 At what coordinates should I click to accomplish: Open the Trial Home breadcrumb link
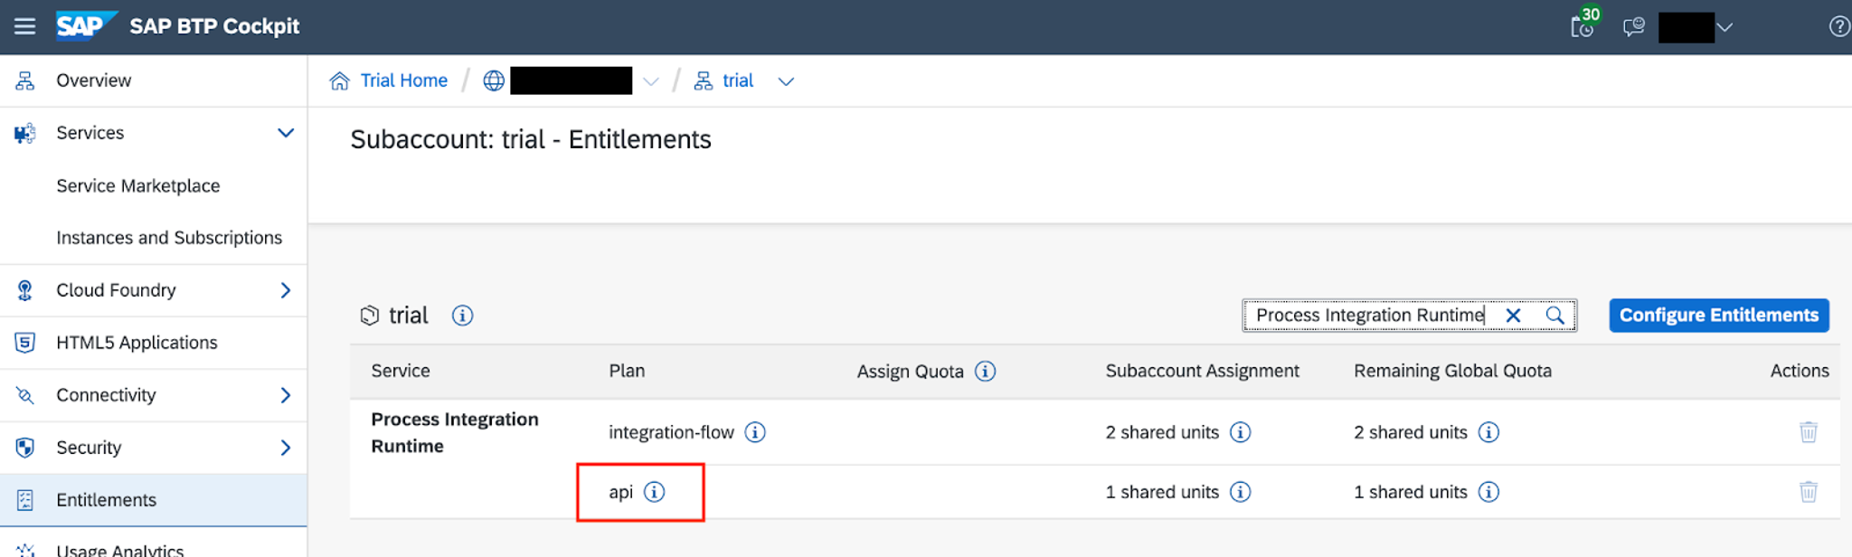(403, 80)
